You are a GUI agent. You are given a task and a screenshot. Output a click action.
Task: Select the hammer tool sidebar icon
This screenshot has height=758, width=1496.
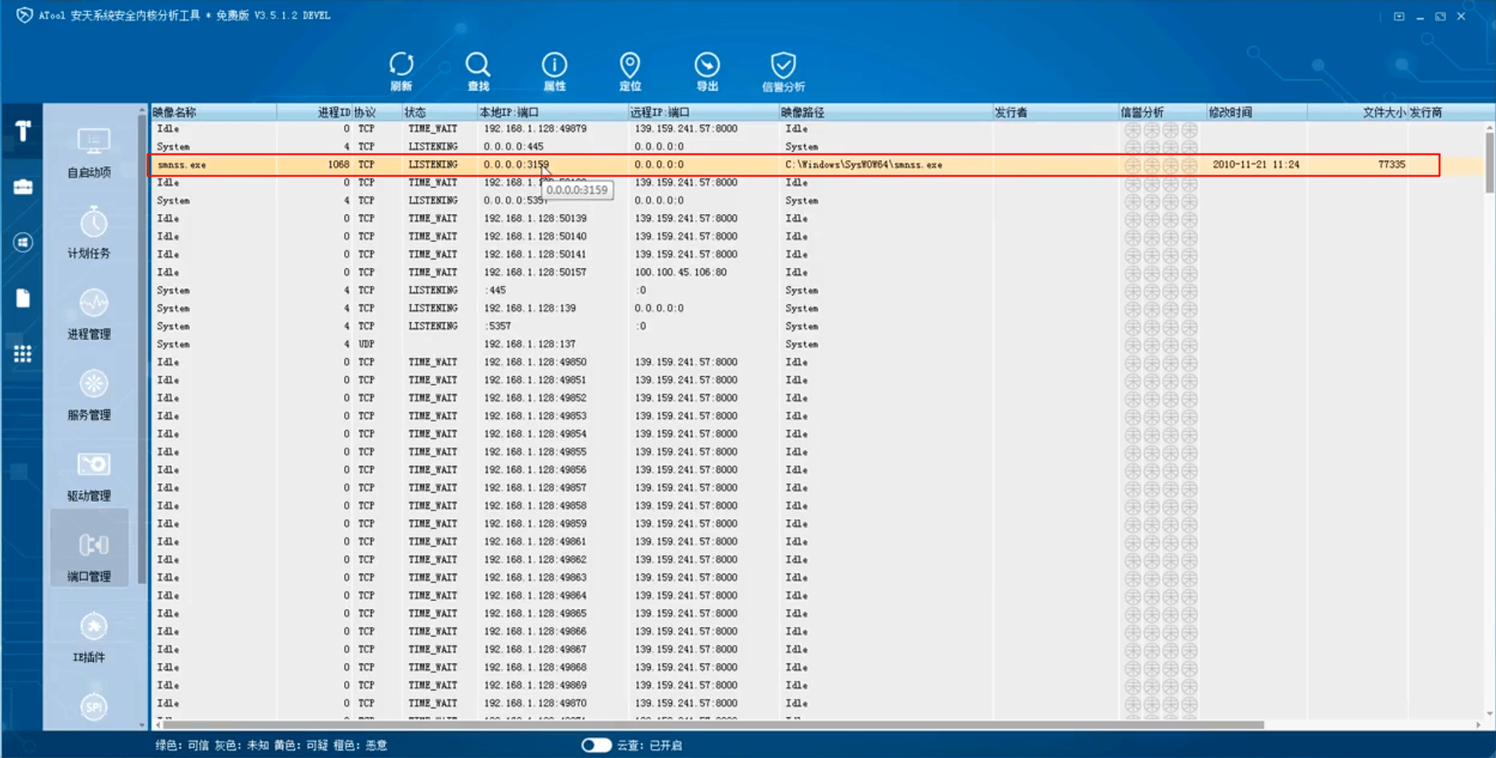coord(23,131)
